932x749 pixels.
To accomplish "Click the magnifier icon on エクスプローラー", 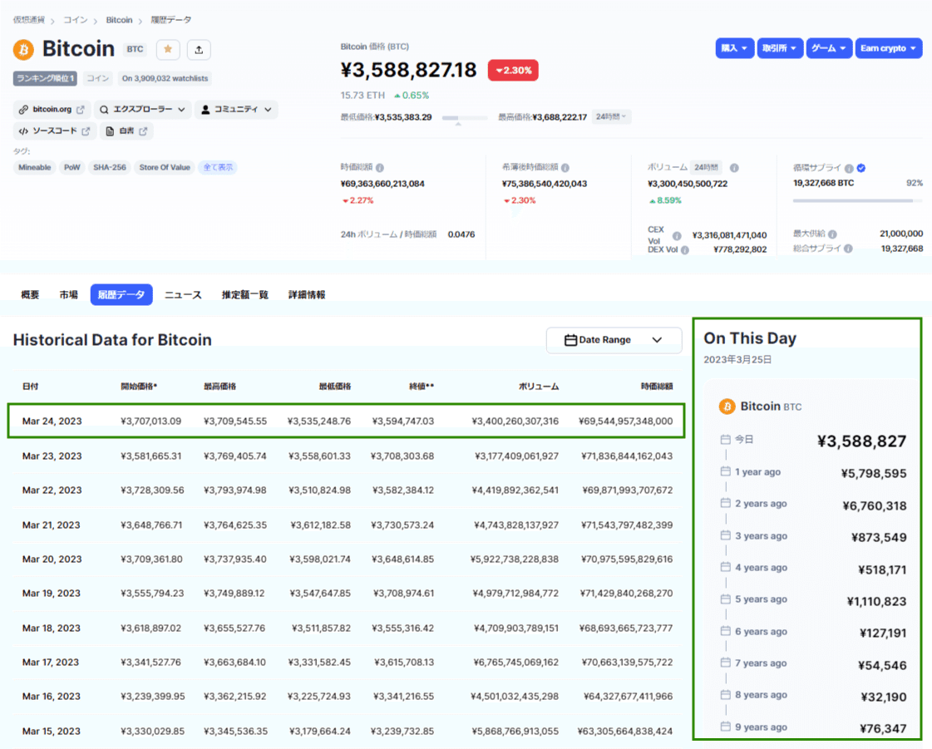I will pyautogui.click(x=104, y=109).
